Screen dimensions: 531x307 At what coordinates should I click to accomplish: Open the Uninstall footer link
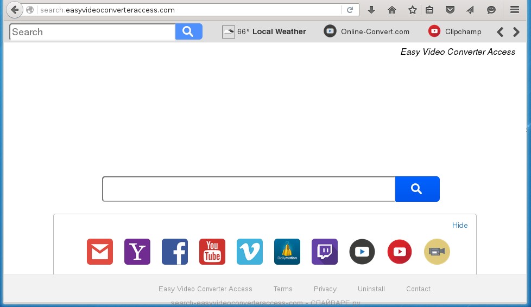click(x=371, y=289)
